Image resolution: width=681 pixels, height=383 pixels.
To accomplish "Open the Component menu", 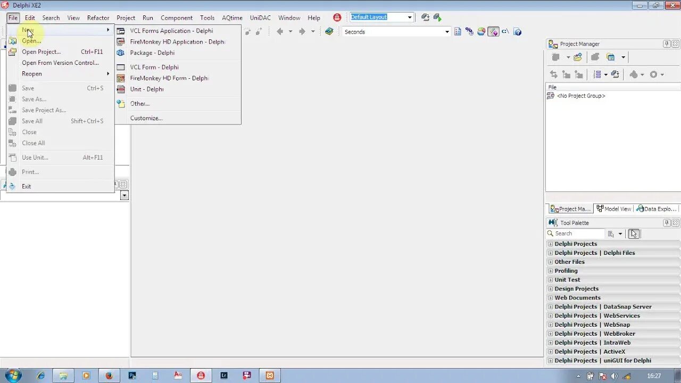I will (177, 18).
